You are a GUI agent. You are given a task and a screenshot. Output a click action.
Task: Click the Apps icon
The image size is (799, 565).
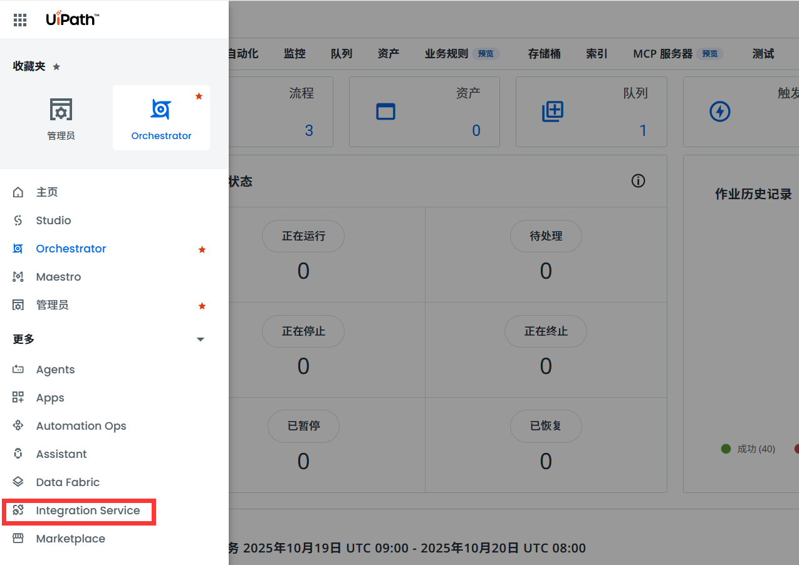(18, 398)
